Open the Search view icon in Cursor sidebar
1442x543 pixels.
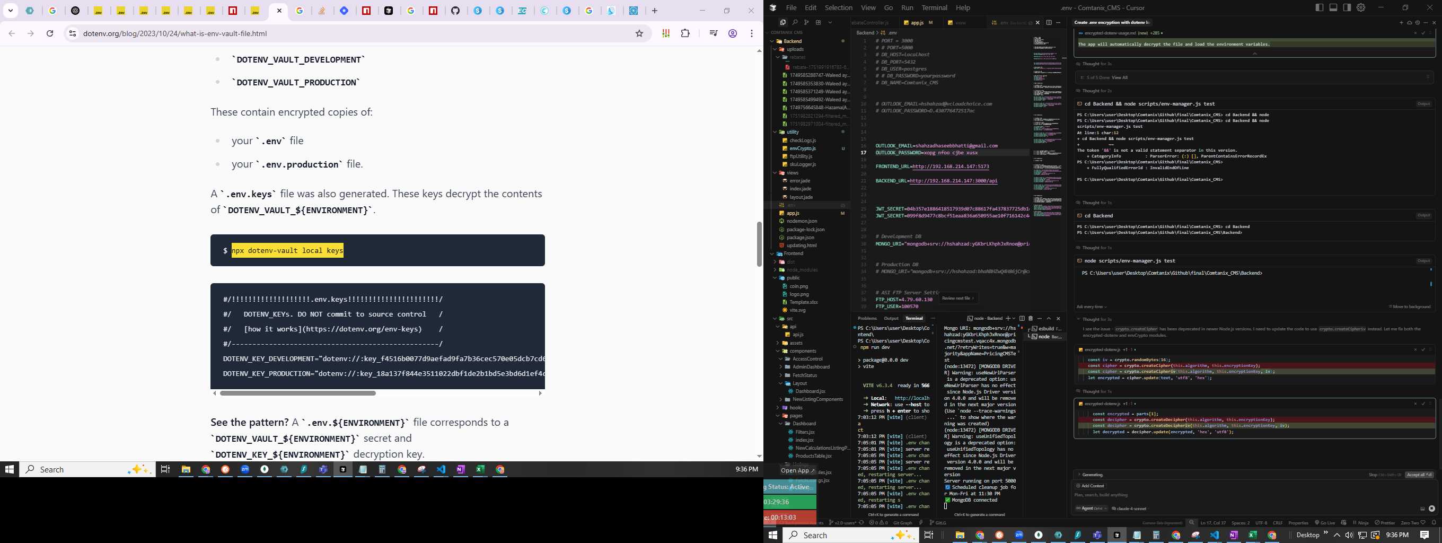click(794, 22)
